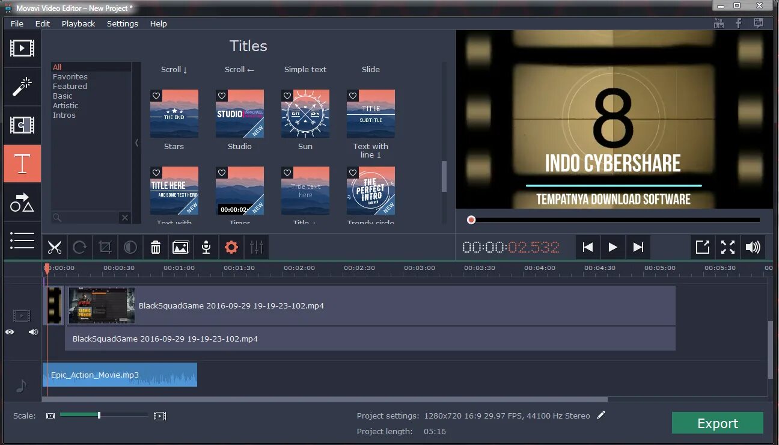
Task: Click the Rotate clip tool
Action: pos(80,247)
